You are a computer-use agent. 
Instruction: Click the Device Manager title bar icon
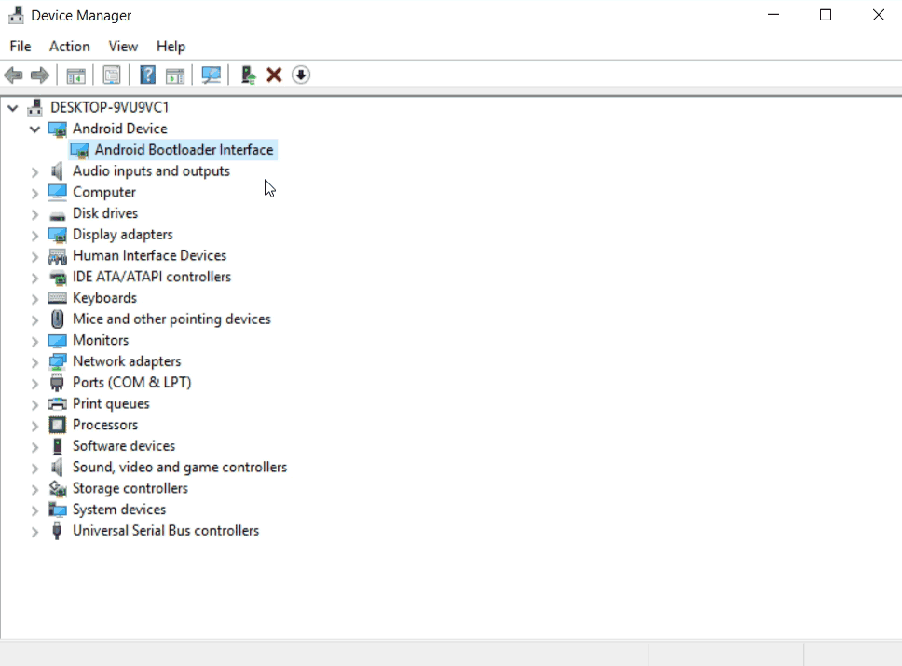(16, 16)
